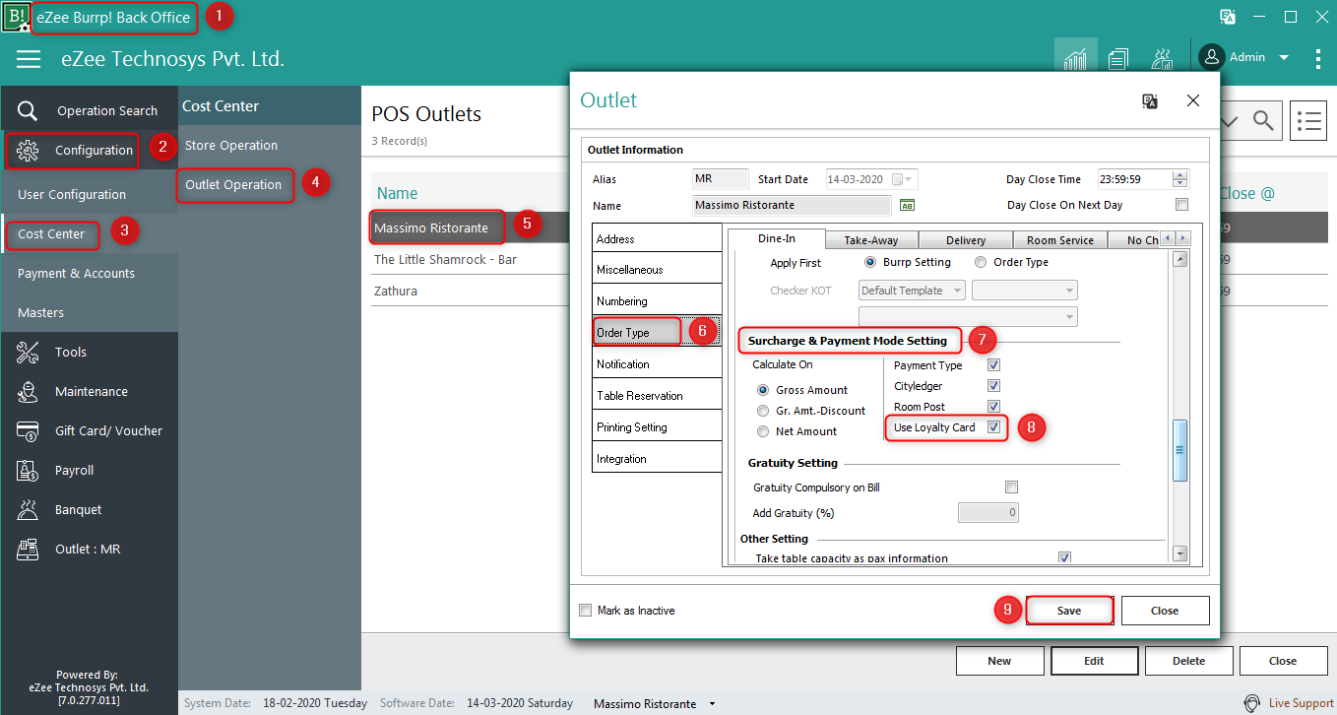Screen dimensions: 1337x715
Task: Click the New button
Action: pos(999,661)
